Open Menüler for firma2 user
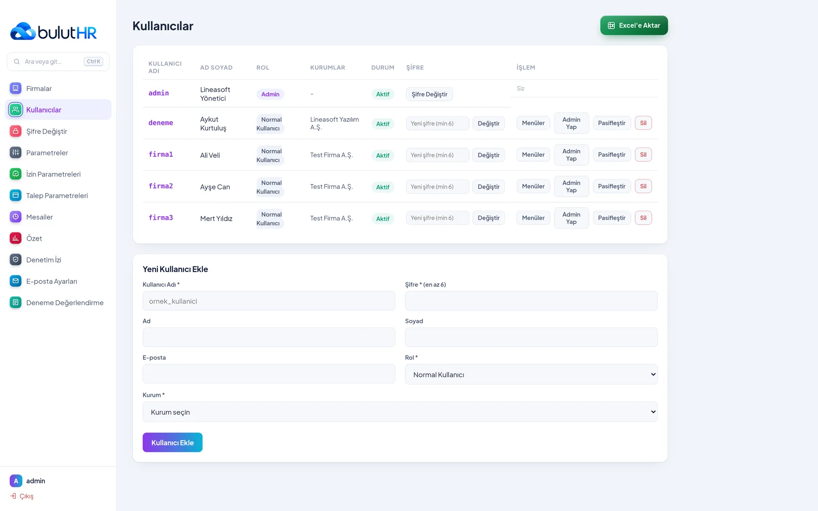The height and width of the screenshot is (511, 818). click(x=533, y=186)
